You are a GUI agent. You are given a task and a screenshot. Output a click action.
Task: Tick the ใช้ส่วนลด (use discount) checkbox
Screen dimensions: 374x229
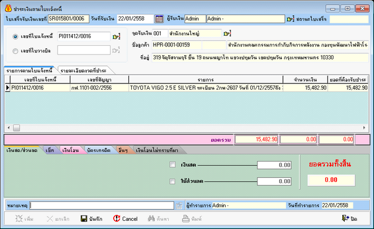(x=172, y=181)
